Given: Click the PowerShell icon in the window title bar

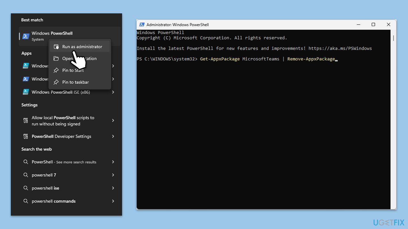Looking at the screenshot, I should 141,24.
